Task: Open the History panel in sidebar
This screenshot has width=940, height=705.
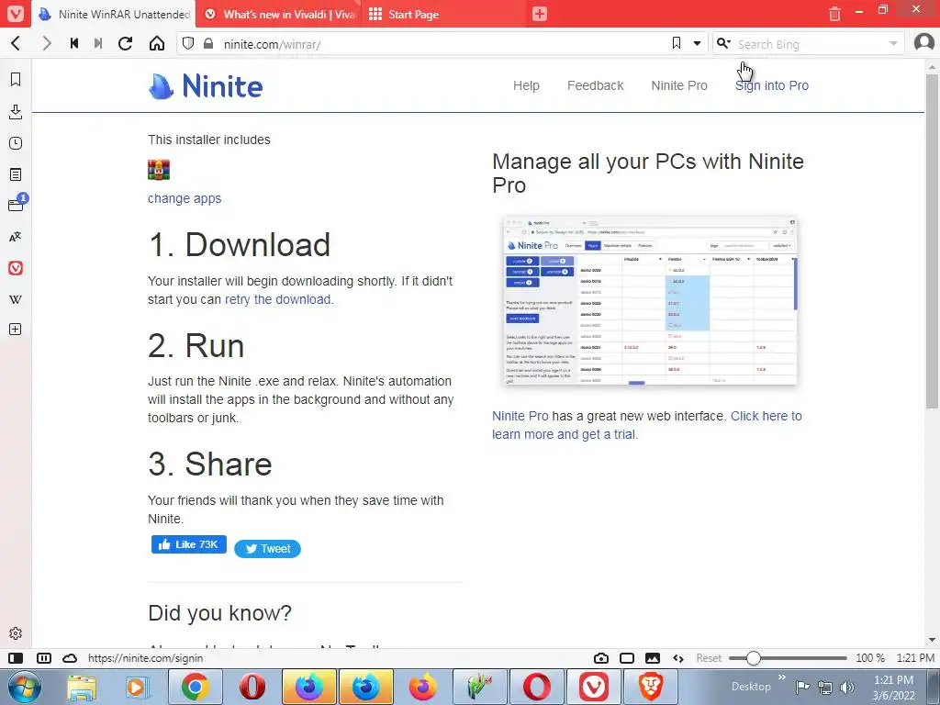Action: [16, 143]
